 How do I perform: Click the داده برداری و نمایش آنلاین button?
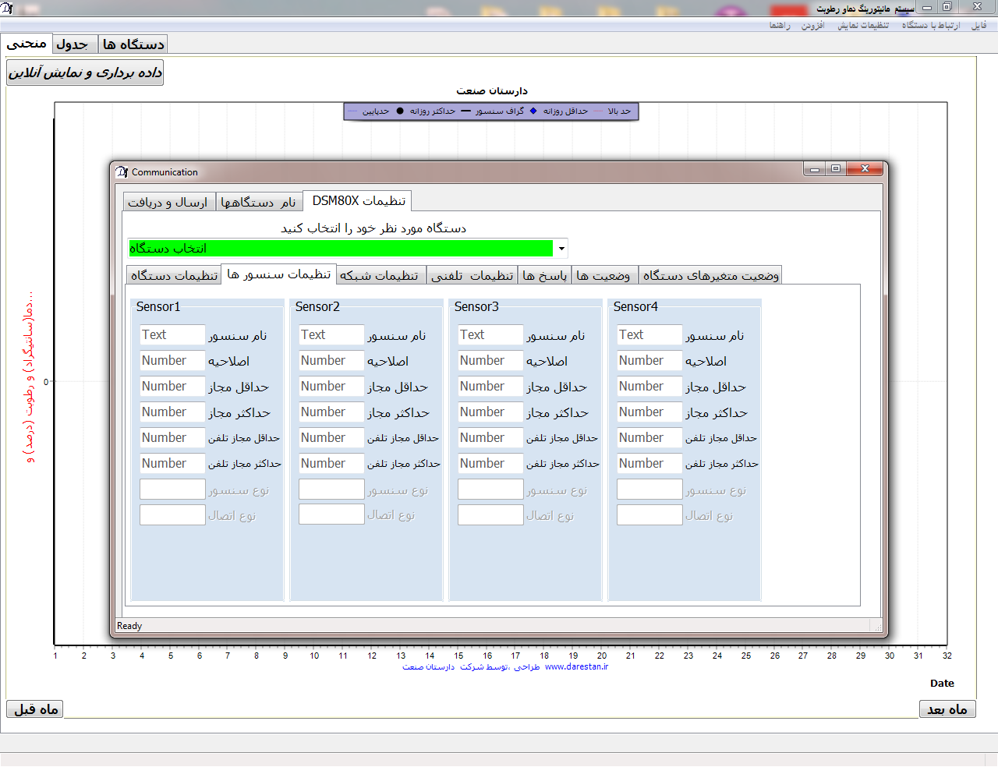[85, 72]
